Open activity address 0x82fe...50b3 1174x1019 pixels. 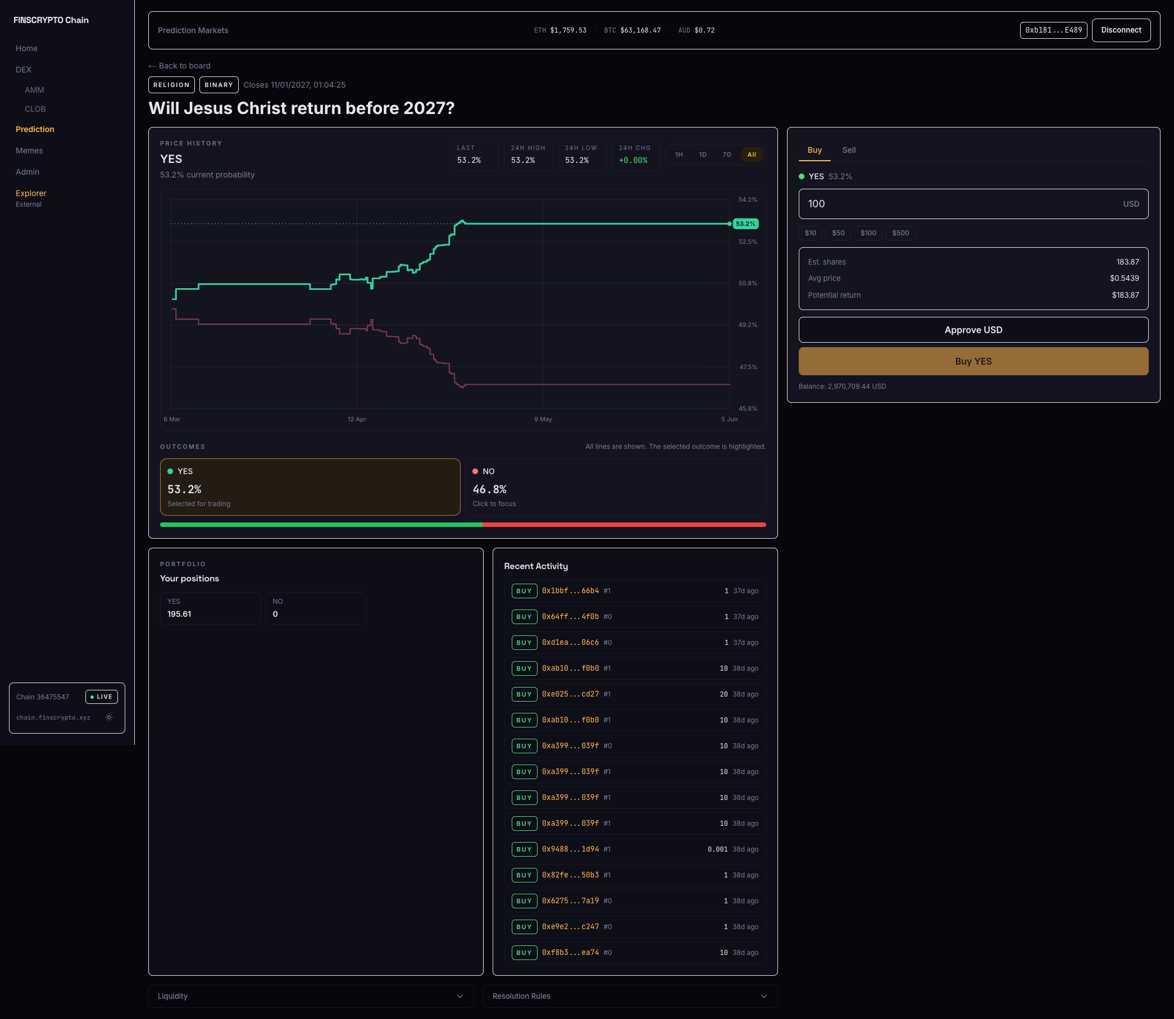click(x=570, y=875)
